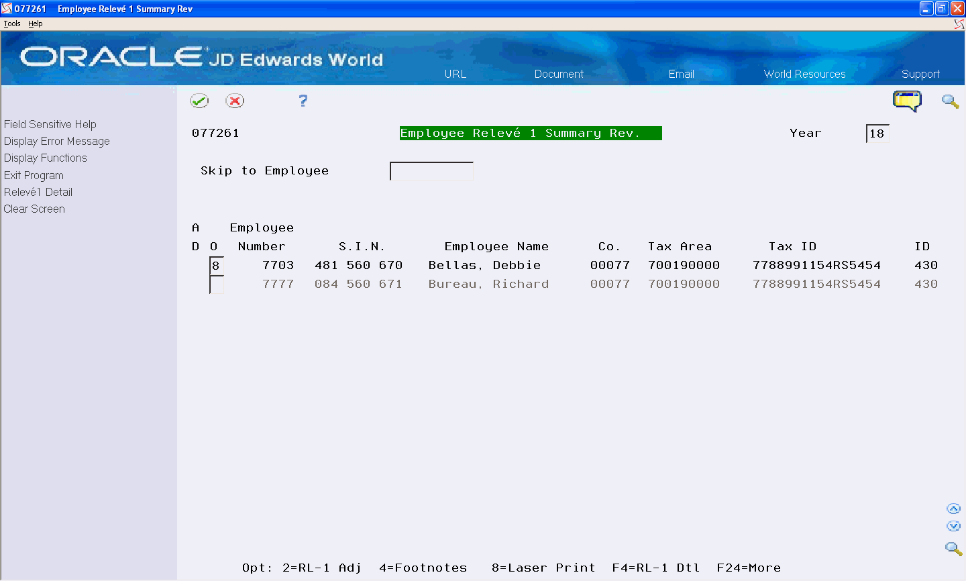Click the Skip to Employee input field

[x=431, y=171]
